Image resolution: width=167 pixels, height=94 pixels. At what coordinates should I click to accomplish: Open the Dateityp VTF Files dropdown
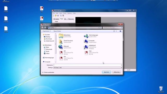click(x=88, y=68)
